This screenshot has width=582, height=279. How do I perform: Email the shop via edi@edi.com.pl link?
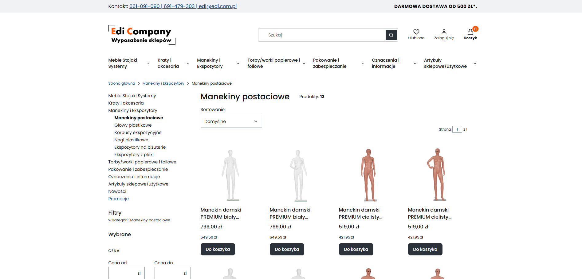pyautogui.click(x=216, y=6)
